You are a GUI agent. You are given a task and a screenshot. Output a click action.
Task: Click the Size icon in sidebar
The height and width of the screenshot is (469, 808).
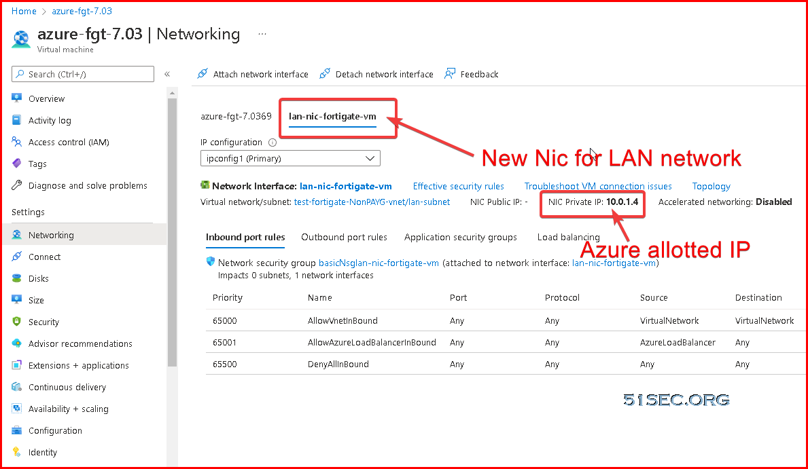point(16,299)
